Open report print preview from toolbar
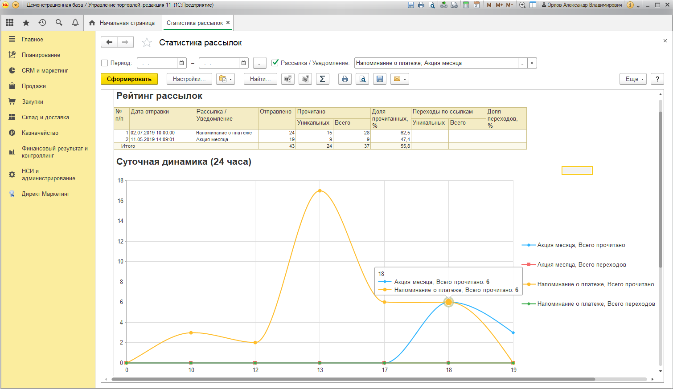Viewport: 673px width, 389px height. (x=362, y=79)
